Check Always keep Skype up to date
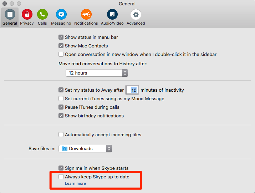This screenshot has height=193, width=255. [61, 177]
